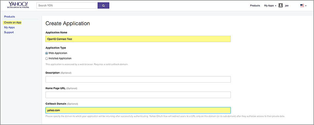
Task: Click the Yahoo Developer Network logo
Action: tap(18, 5)
